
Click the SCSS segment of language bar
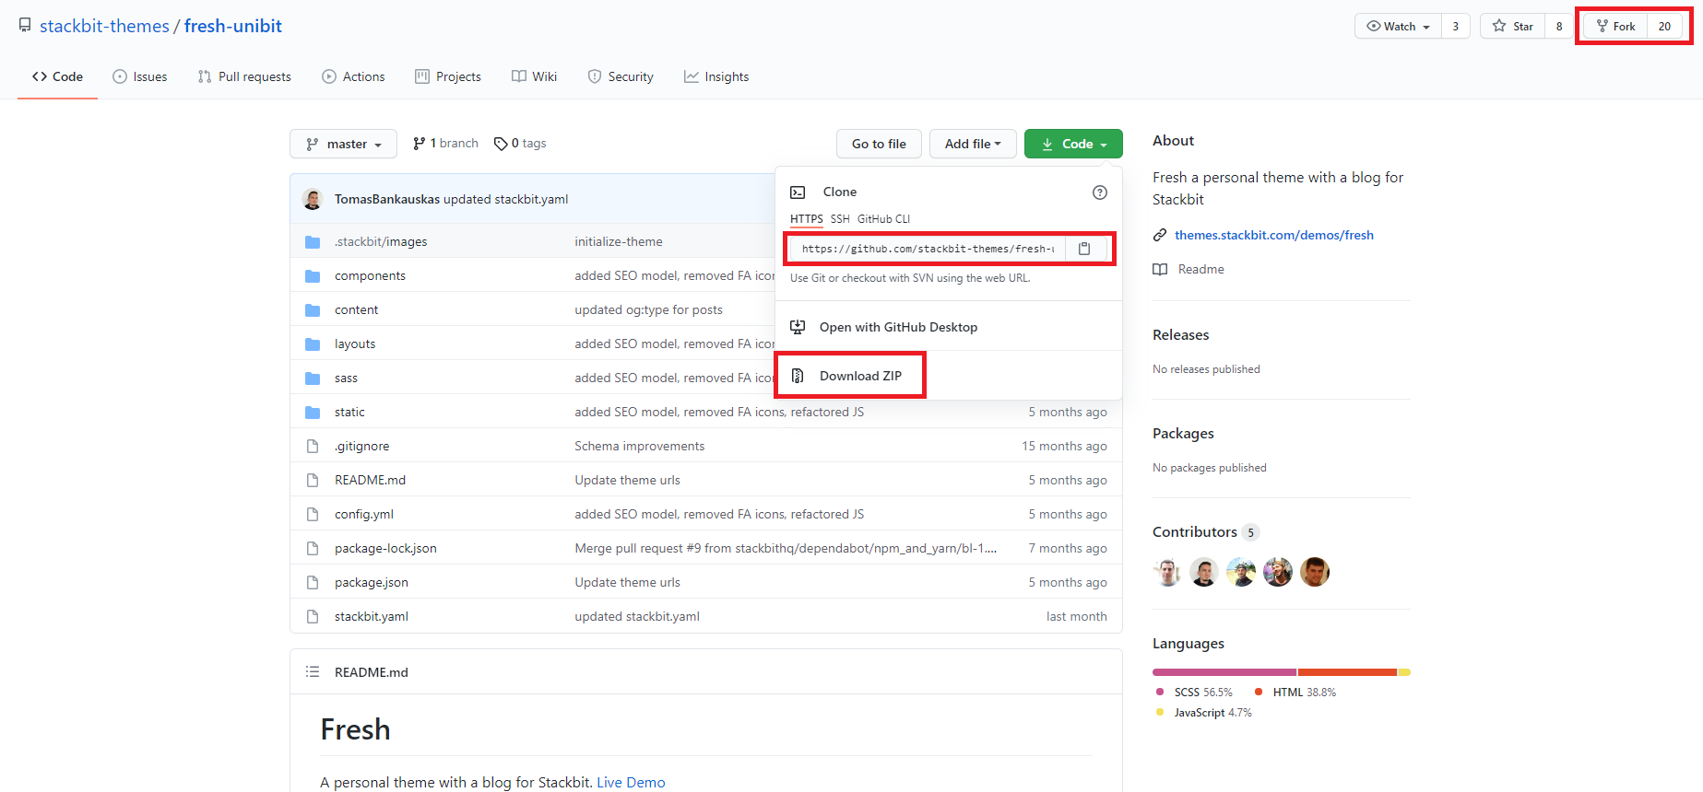click(1224, 672)
